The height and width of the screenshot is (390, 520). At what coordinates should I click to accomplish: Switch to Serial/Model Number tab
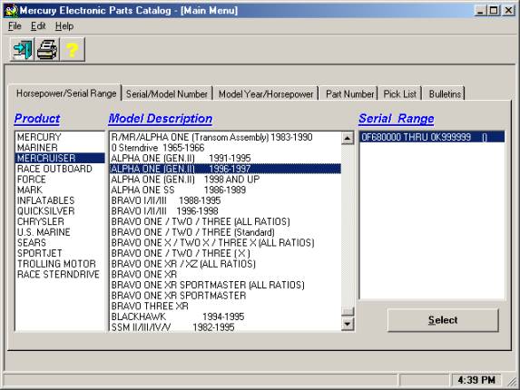click(x=167, y=94)
